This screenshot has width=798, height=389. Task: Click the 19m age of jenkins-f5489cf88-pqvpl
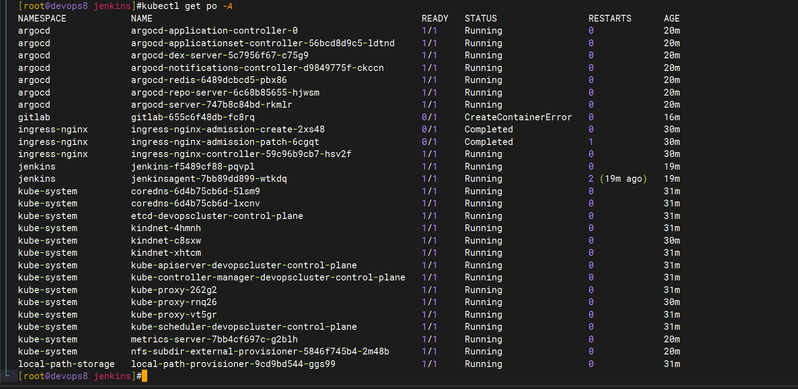[672, 166]
